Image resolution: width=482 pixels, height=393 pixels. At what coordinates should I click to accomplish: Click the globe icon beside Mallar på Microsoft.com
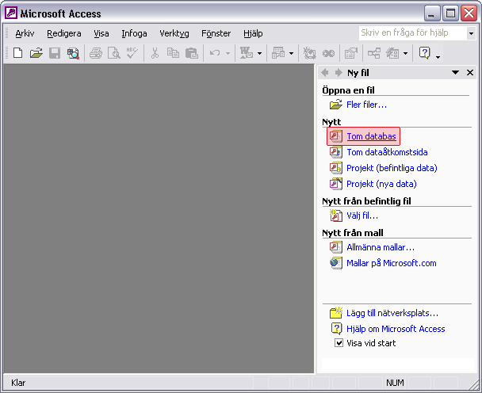pyautogui.click(x=335, y=263)
